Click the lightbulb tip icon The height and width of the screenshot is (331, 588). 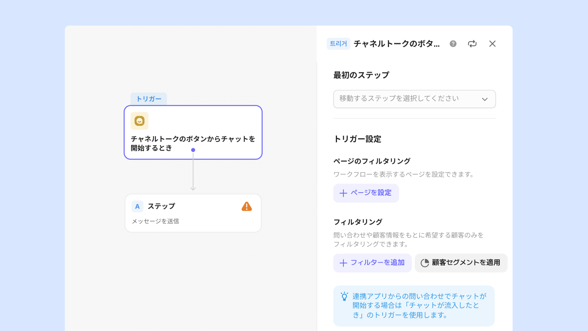click(x=344, y=296)
